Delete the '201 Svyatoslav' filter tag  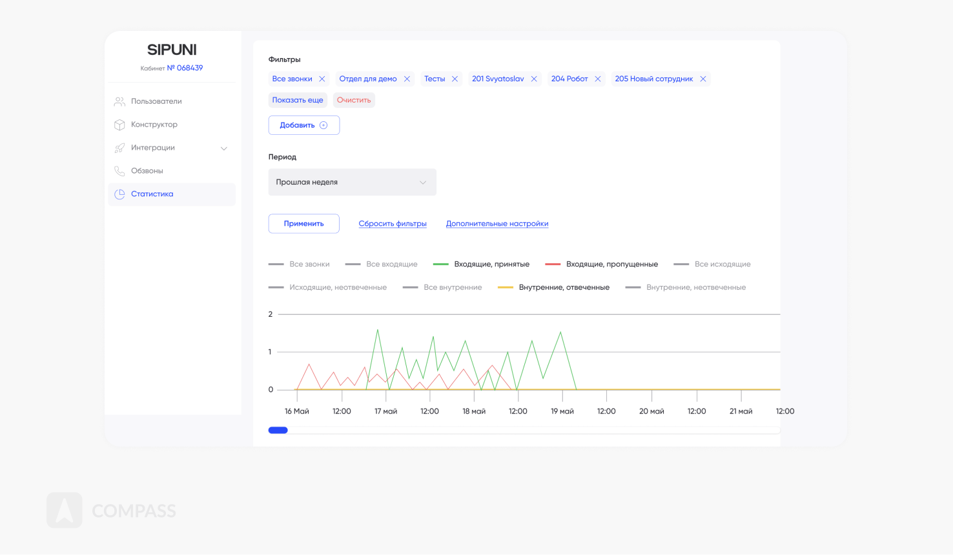534,79
